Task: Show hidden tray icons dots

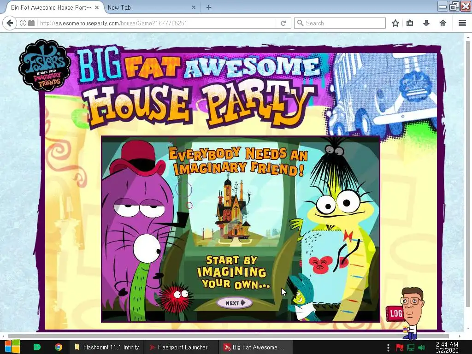Action: click(x=388, y=348)
